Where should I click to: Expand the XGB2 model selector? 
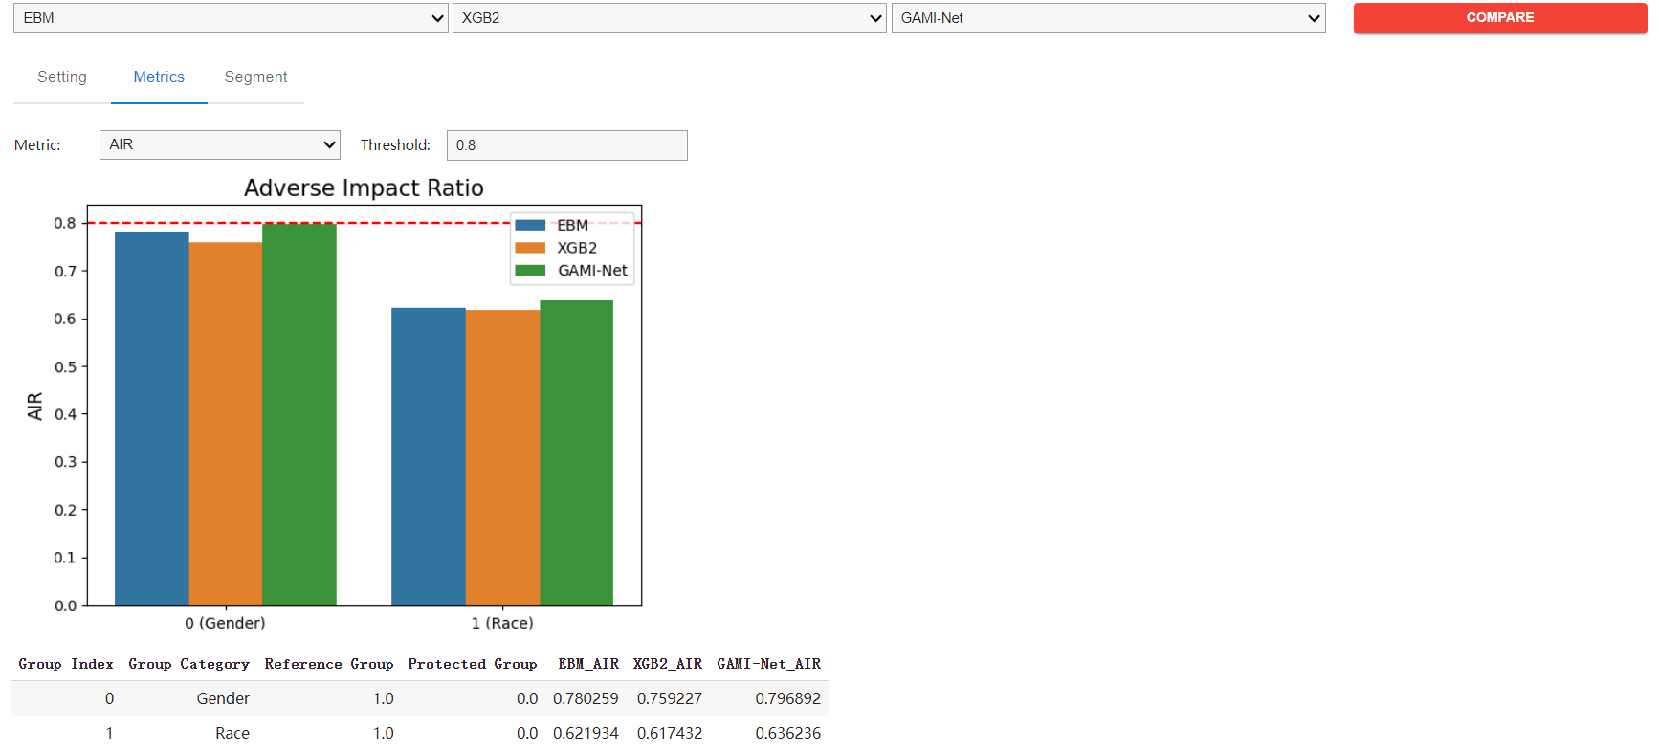669,18
